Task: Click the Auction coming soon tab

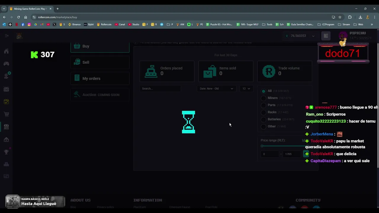Action: tap(100, 95)
